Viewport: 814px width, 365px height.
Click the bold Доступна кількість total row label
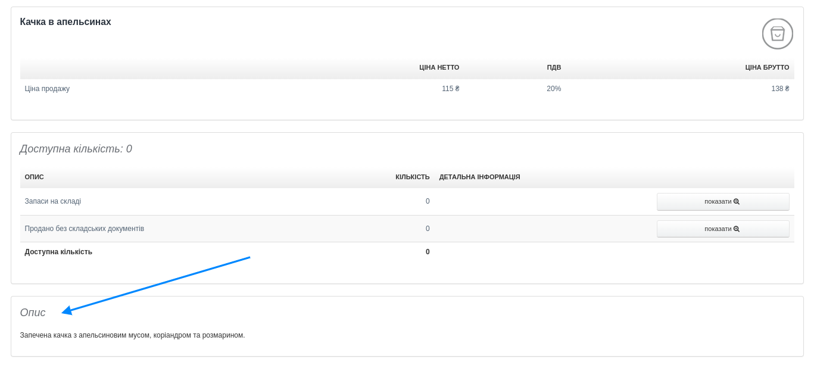tap(58, 252)
